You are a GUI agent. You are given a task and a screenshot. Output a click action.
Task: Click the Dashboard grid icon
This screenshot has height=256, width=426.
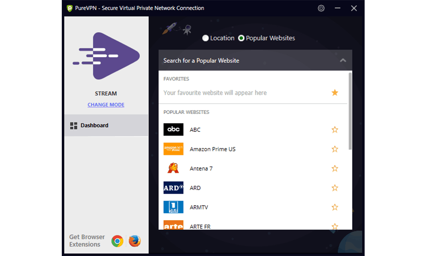click(74, 125)
